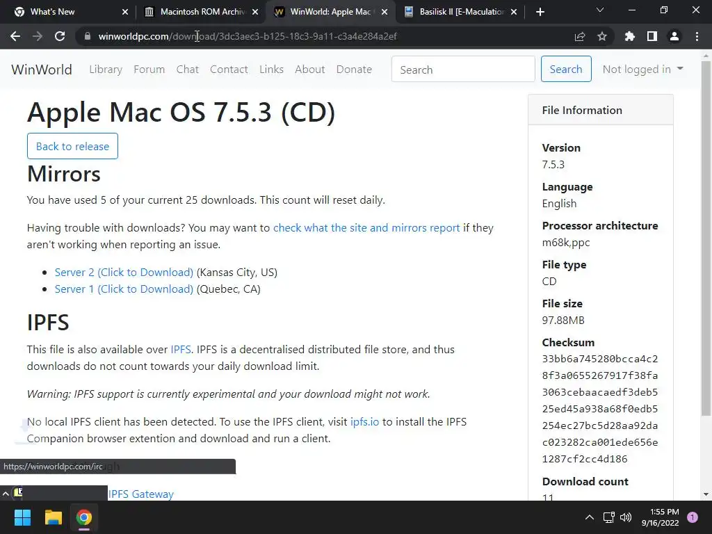The height and width of the screenshot is (534, 712).
Task: Open volume tray icon
Action: 626,517
